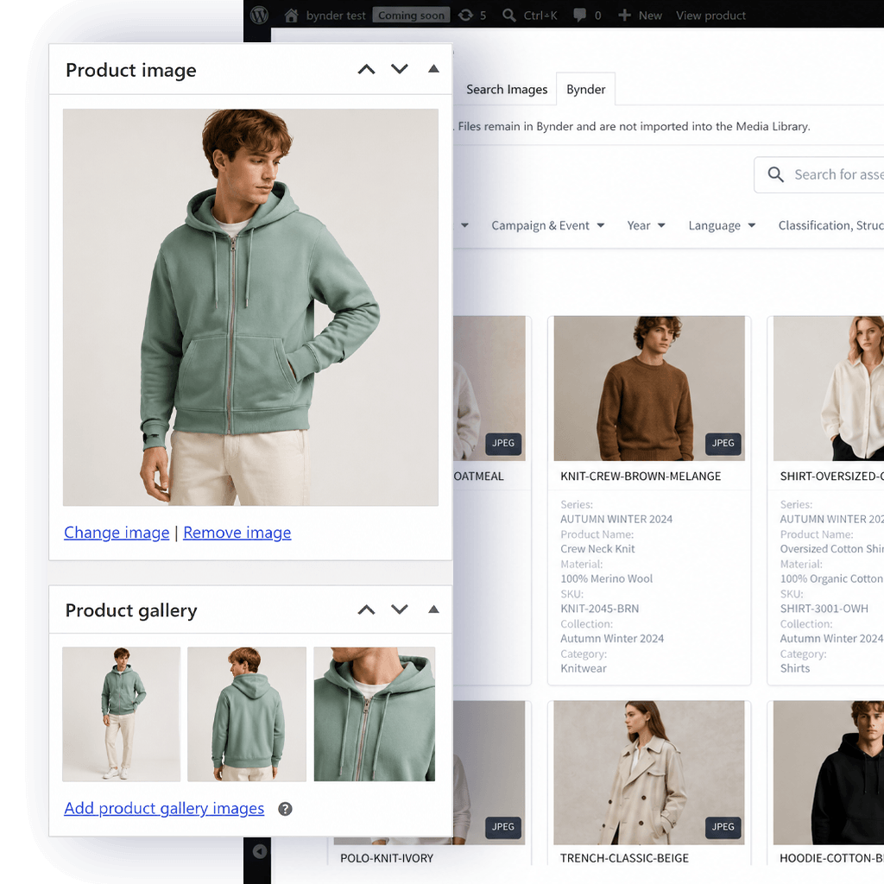
Task: Select the beige trench coat image
Action: tap(649, 773)
